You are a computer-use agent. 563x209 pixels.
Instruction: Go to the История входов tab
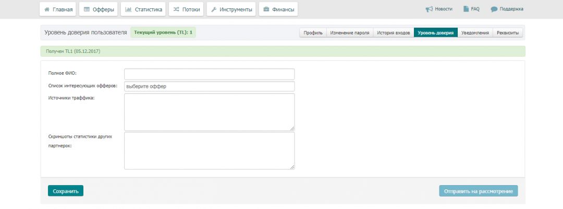click(x=393, y=33)
